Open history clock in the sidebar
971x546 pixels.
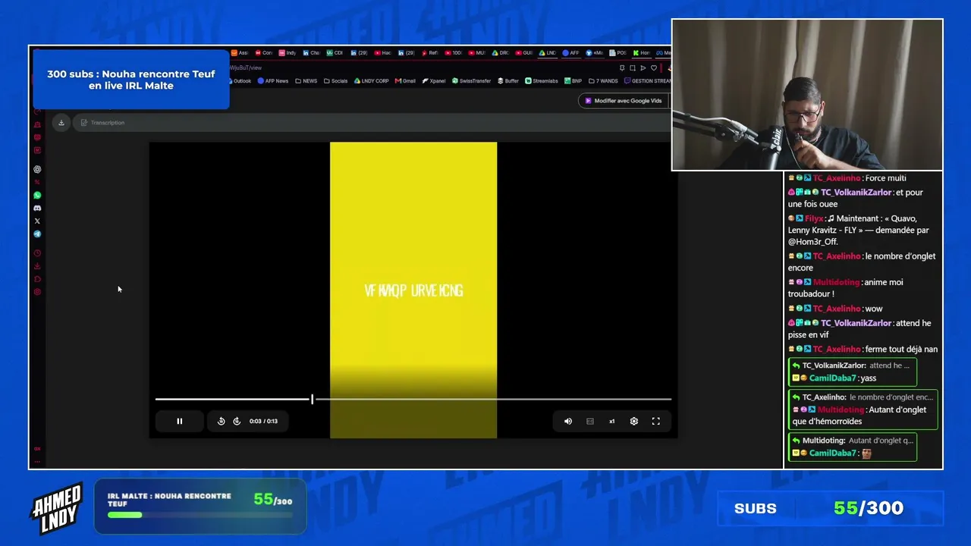click(37, 253)
